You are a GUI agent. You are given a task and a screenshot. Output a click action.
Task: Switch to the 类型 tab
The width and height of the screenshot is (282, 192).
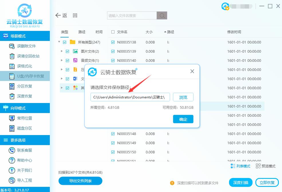click(65, 32)
